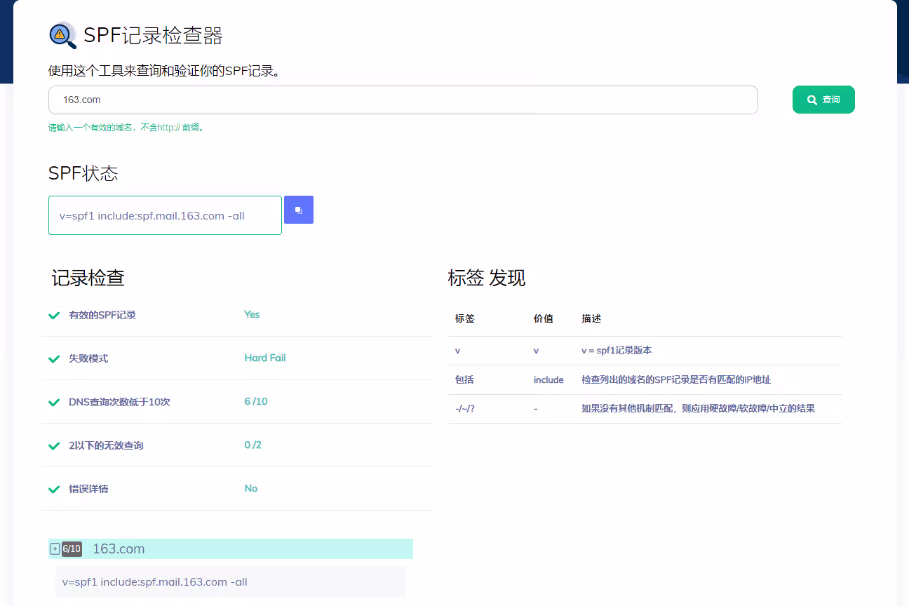Click the SPF状态 record text box

[x=165, y=215]
